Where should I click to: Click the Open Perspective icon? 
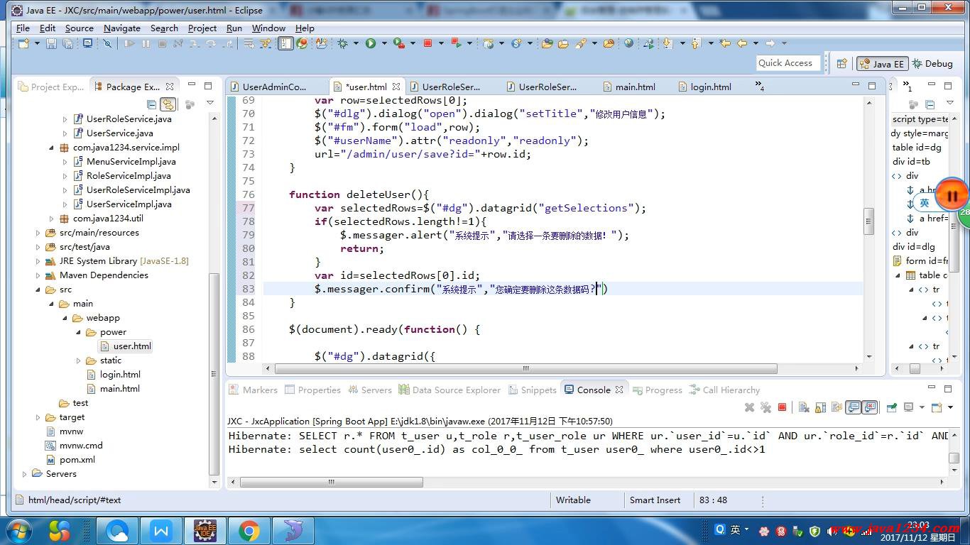pyautogui.click(x=841, y=63)
